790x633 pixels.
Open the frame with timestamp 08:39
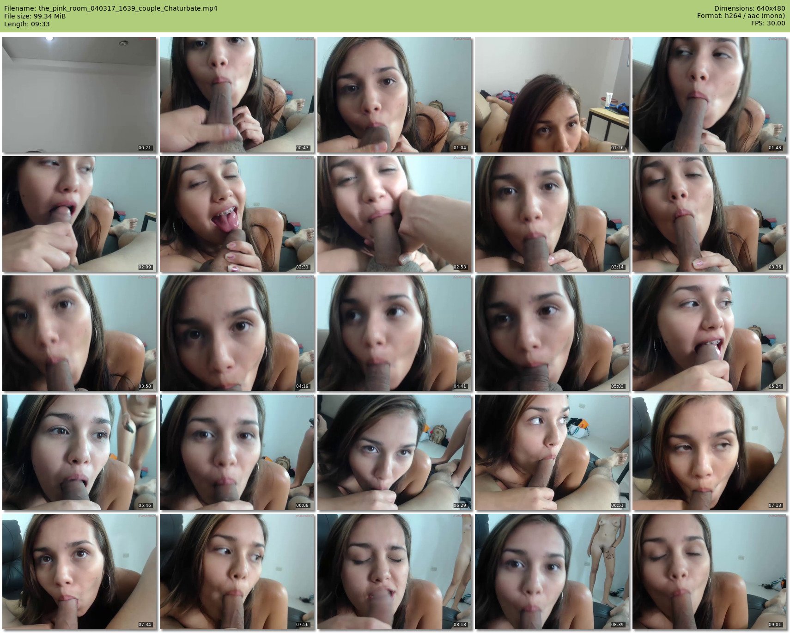[552, 572]
